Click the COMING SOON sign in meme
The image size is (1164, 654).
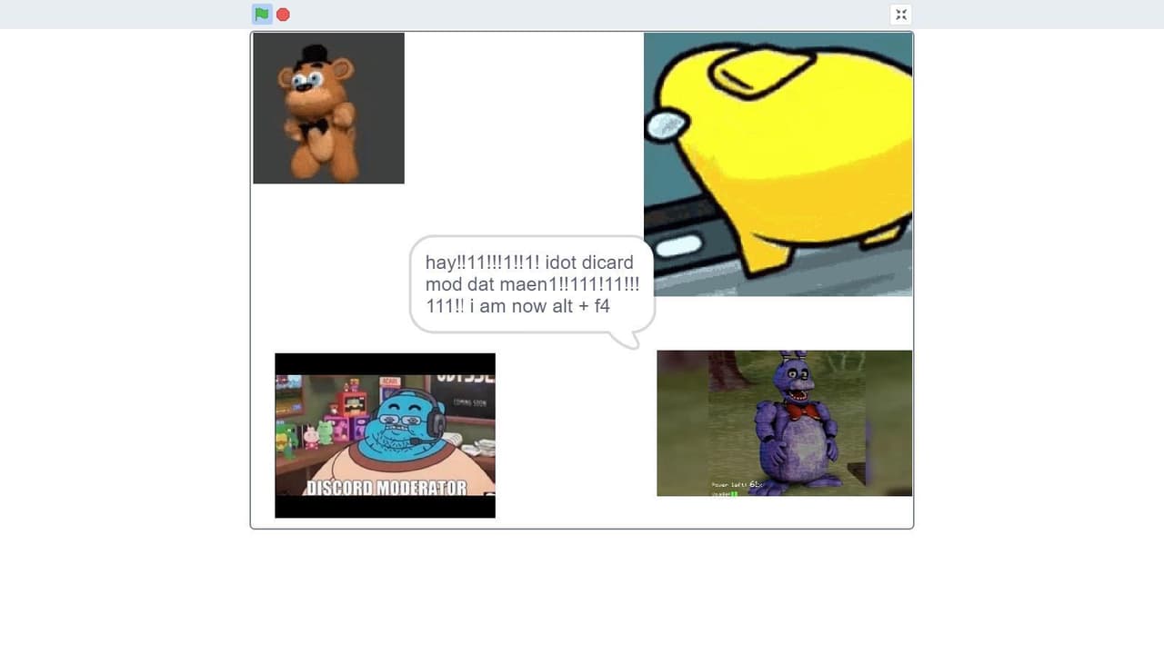point(469,401)
